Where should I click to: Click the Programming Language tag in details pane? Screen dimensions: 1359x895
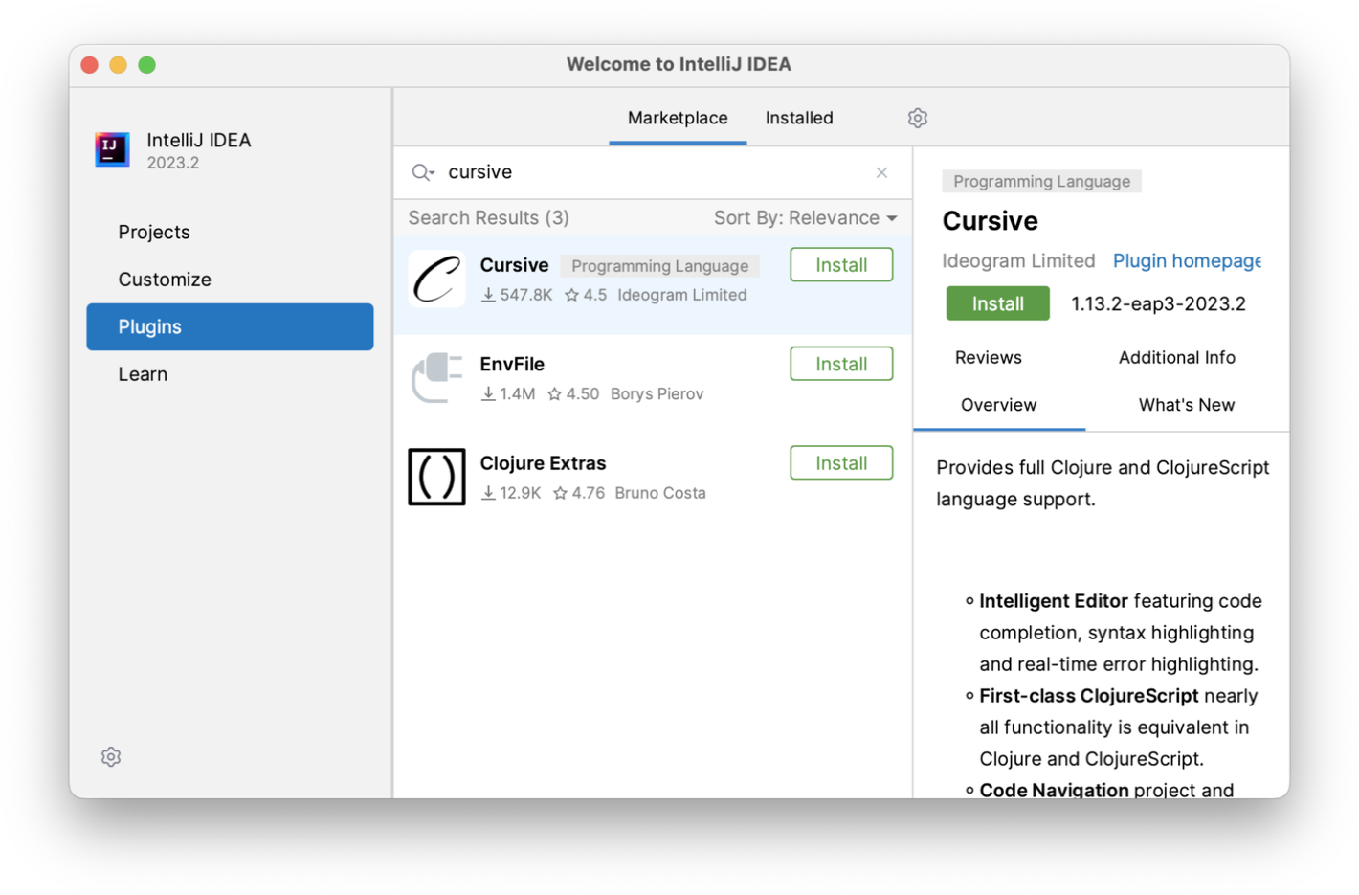[x=1041, y=181]
